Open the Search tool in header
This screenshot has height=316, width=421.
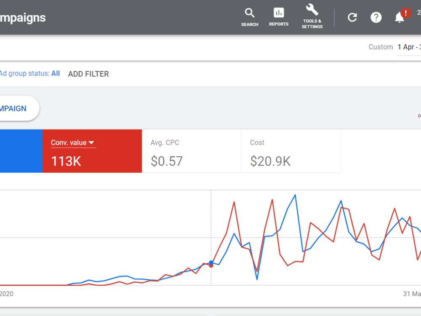pyautogui.click(x=250, y=17)
